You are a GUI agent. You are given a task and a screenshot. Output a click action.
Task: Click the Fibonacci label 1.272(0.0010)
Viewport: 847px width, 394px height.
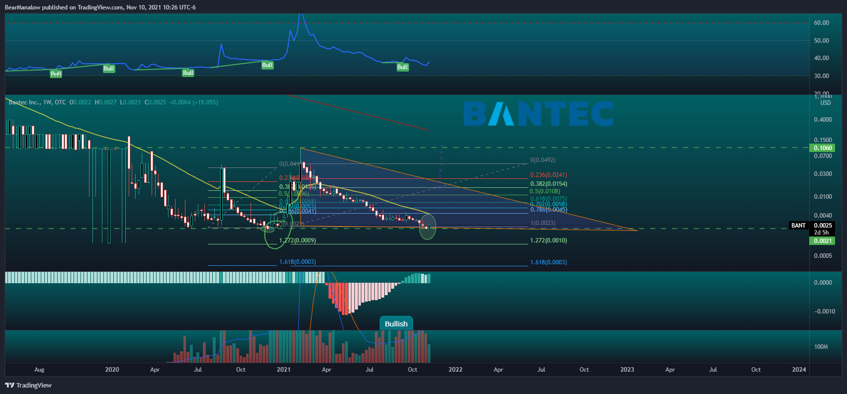tap(548, 240)
